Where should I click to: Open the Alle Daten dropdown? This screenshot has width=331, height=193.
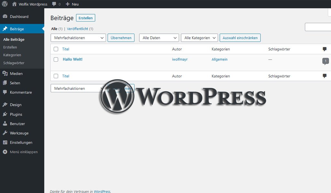tap(159, 38)
